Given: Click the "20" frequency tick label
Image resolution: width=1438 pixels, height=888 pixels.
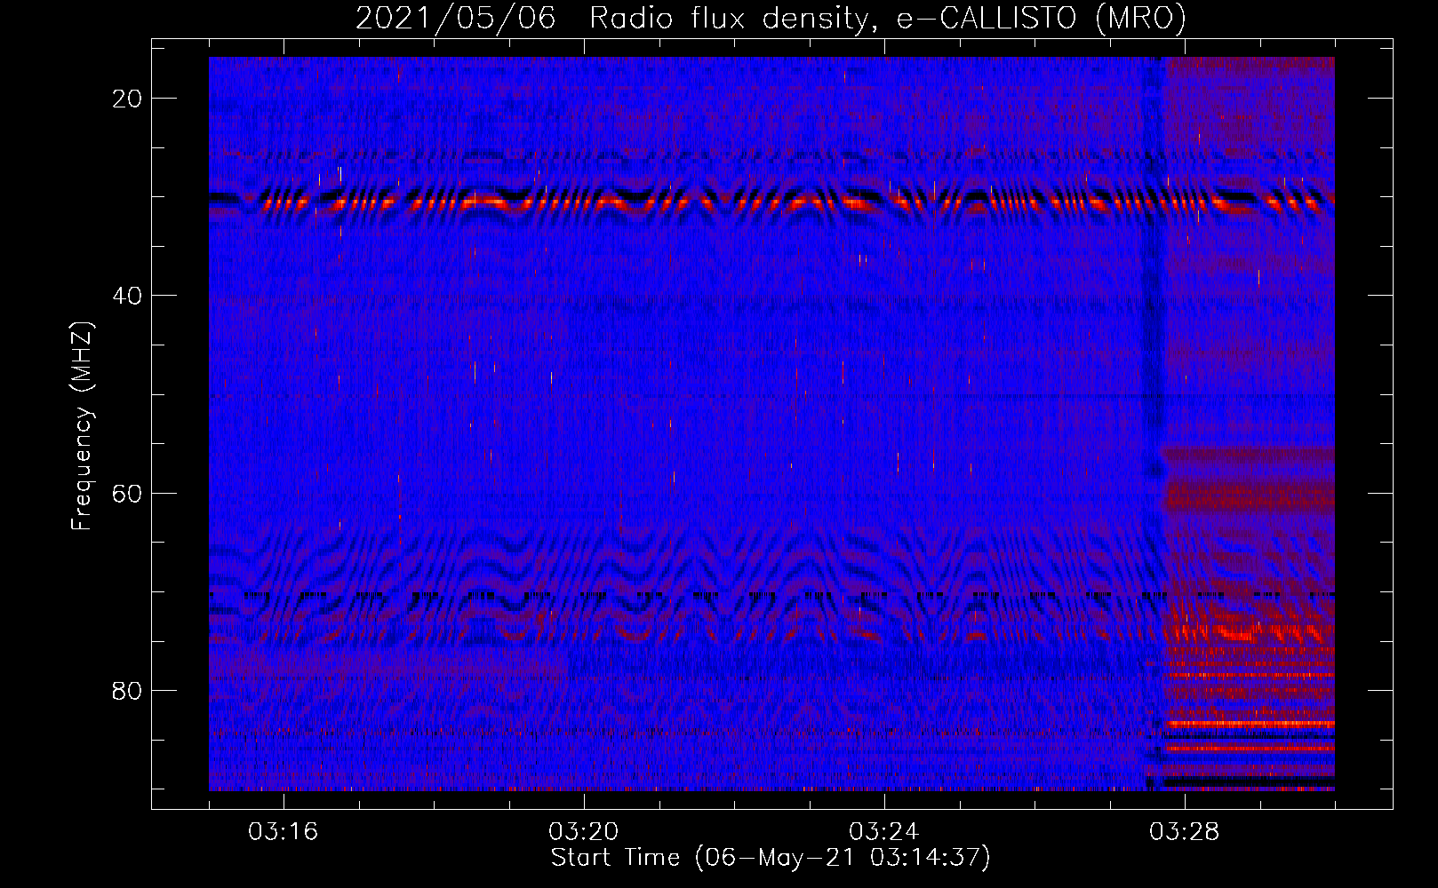Looking at the screenshot, I should tap(127, 99).
